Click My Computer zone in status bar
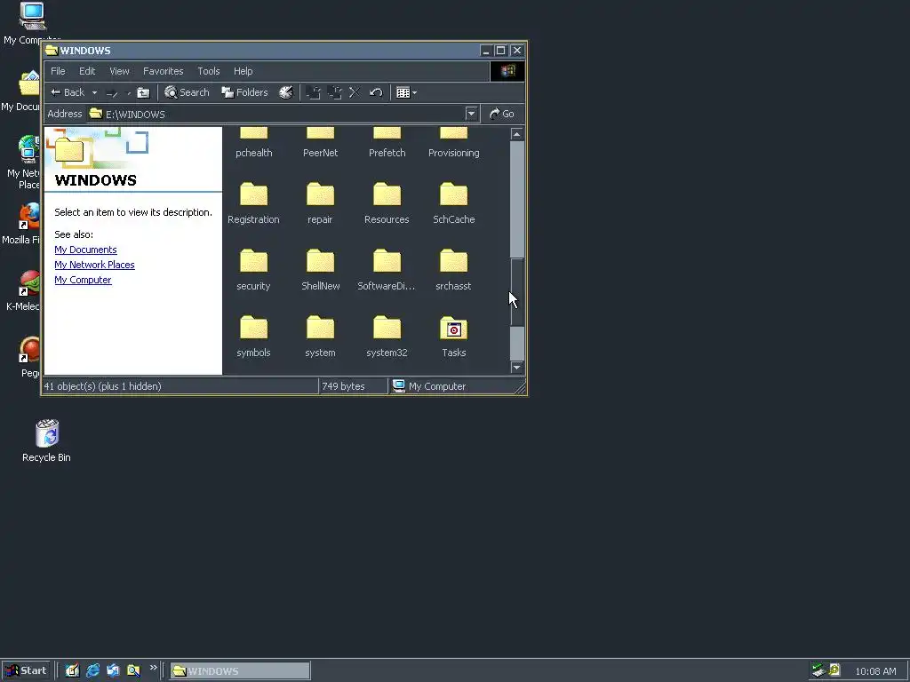This screenshot has height=682, width=910. pos(429,386)
